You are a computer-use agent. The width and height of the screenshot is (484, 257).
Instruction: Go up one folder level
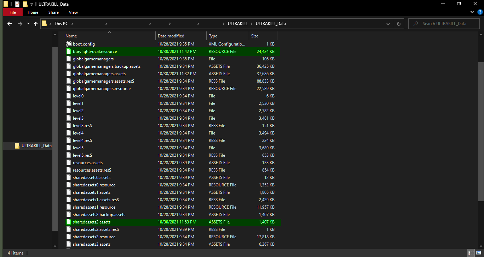pyautogui.click(x=36, y=24)
